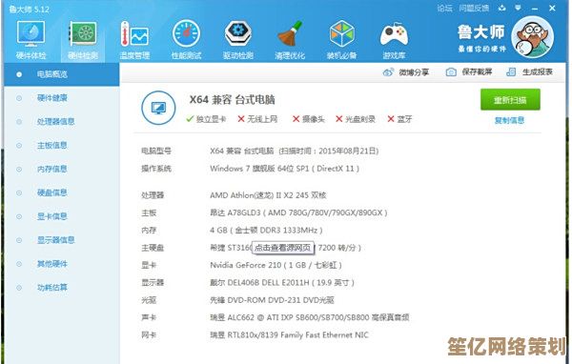The height and width of the screenshot is (364, 572).
Task: Click the 光盘刻录 unavailable status
Action: [356, 119]
